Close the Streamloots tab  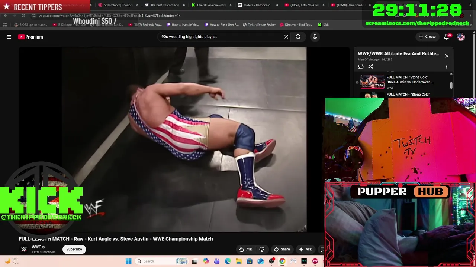point(138,5)
